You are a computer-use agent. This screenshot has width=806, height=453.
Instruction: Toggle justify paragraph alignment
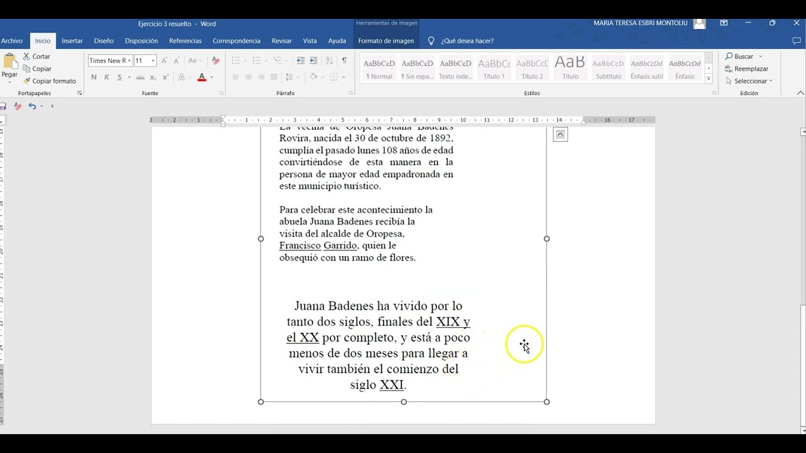click(273, 77)
